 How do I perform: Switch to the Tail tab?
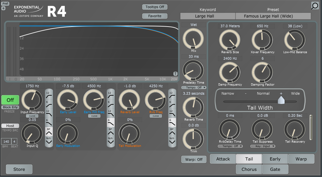(x=249, y=159)
